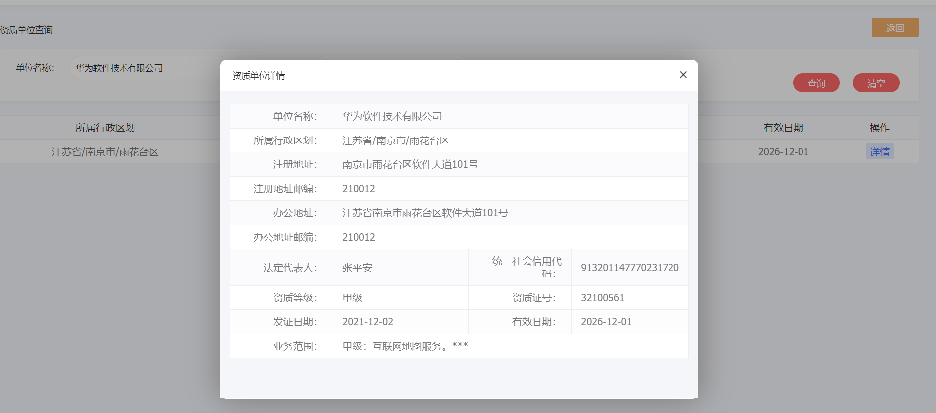Select the 有效日期 column header
936x413 pixels.
[783, 128]
